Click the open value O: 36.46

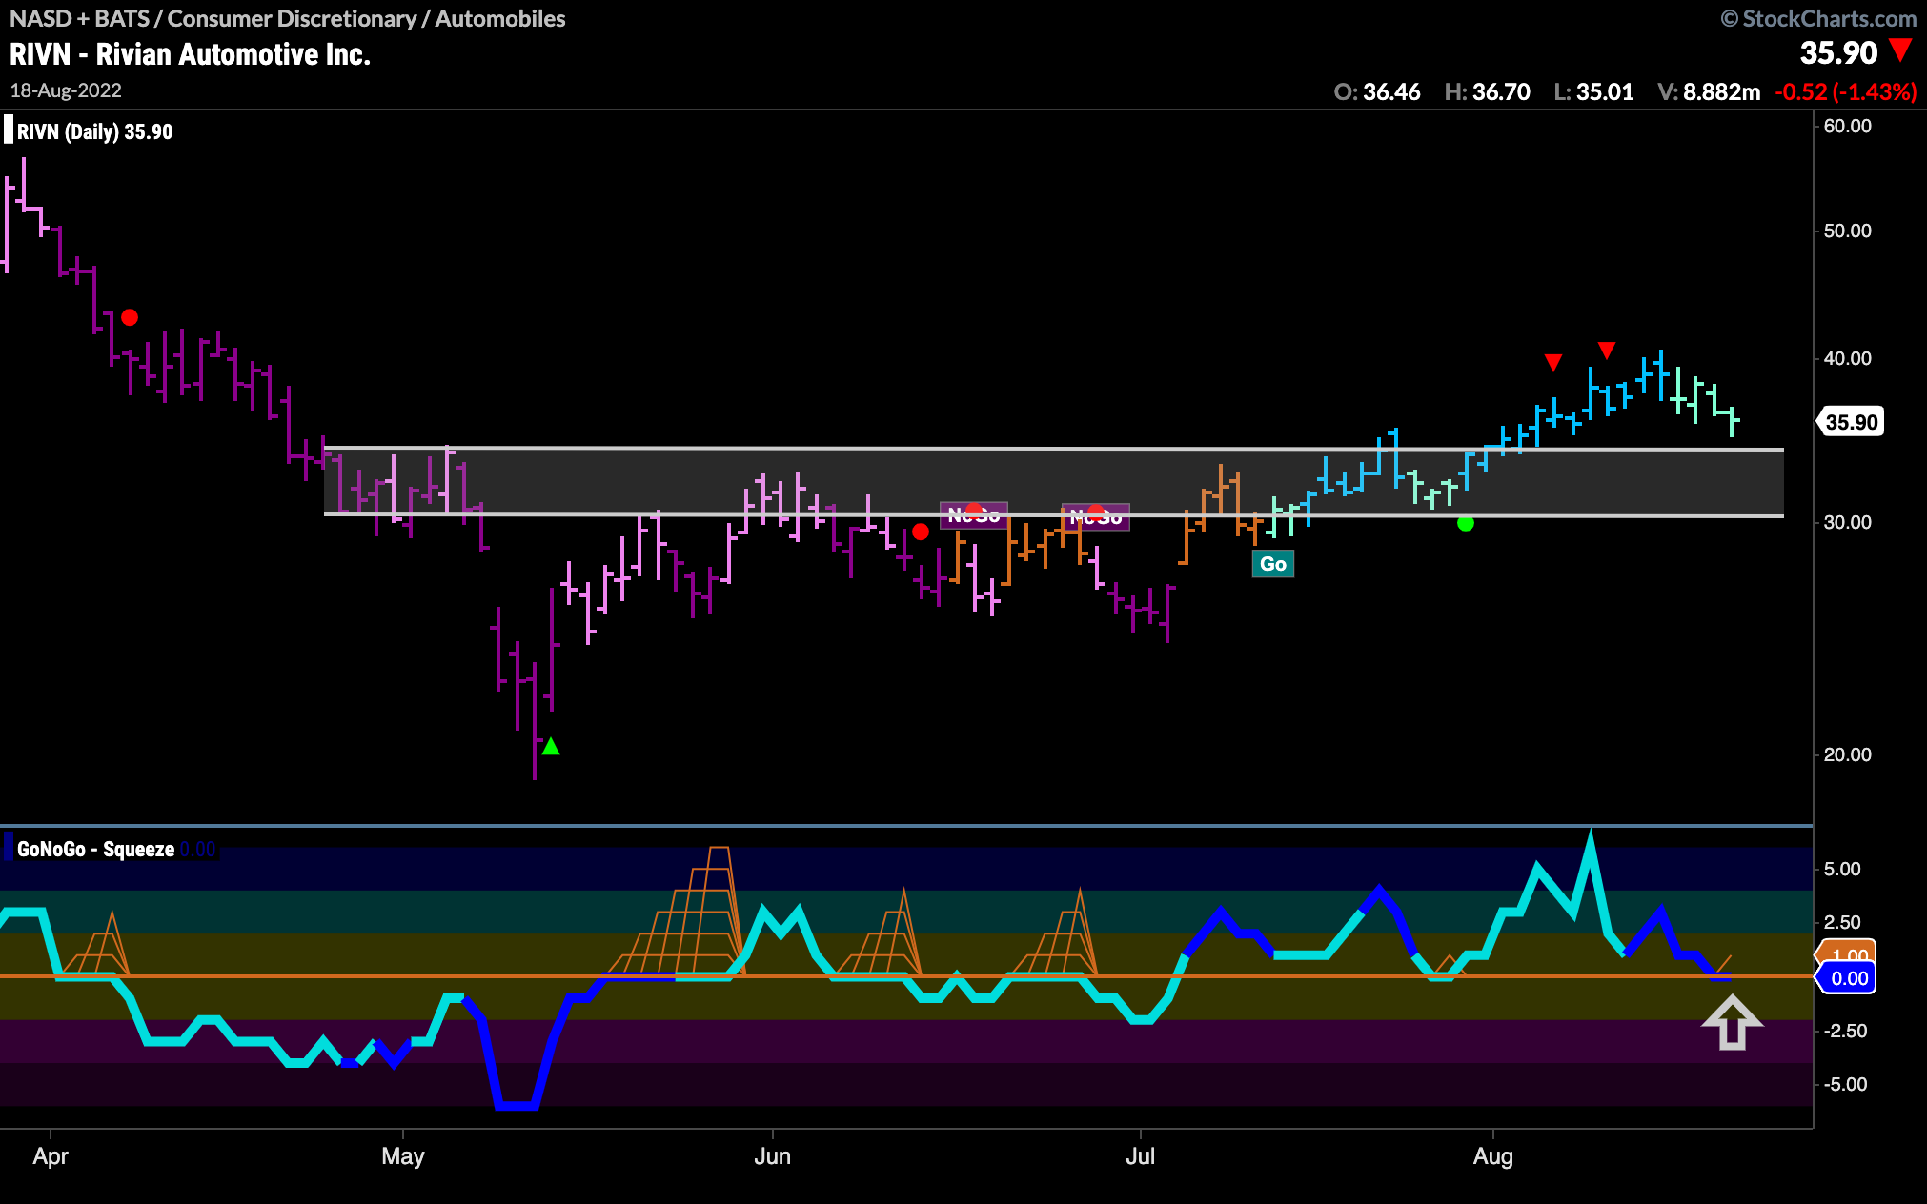1377,91
